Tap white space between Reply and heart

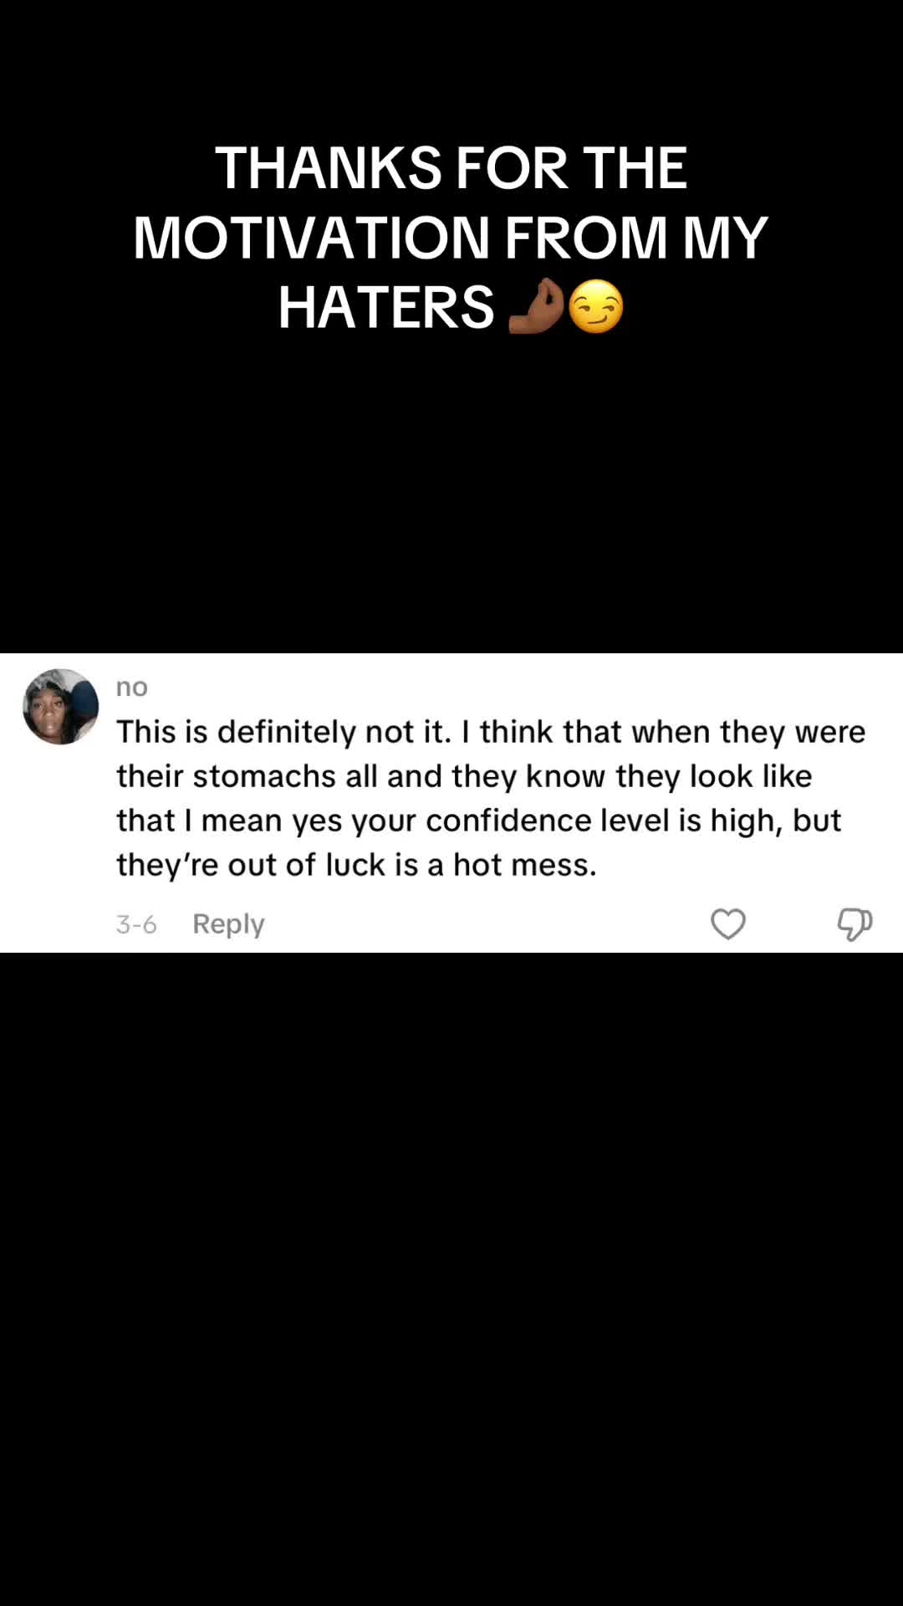pyautogui.click(x=485, y=924)
